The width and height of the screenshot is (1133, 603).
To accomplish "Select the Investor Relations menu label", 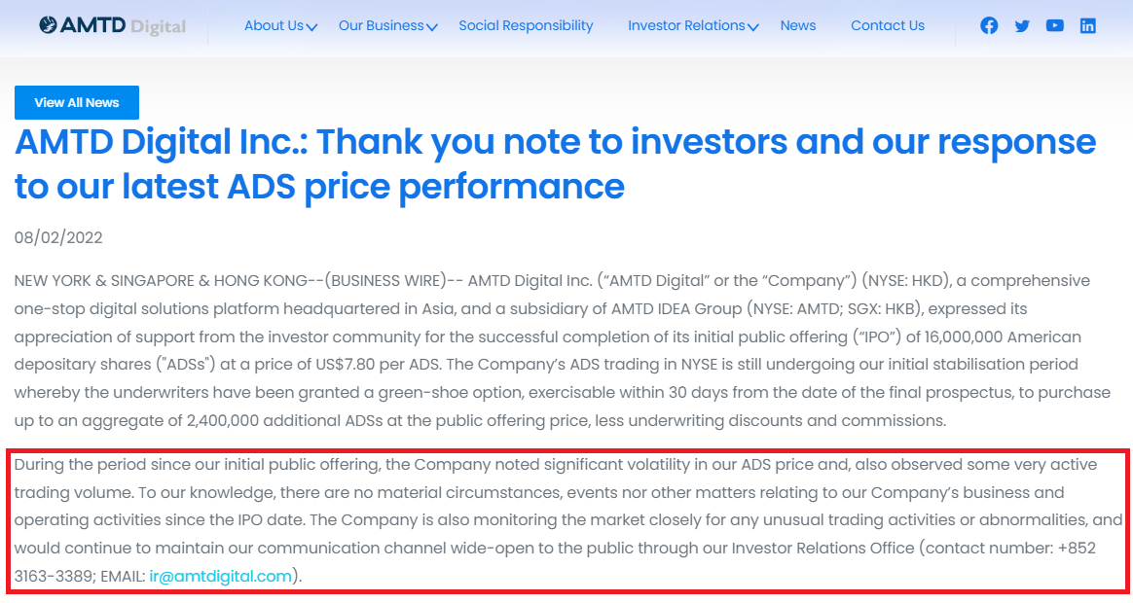I will 686,26.
